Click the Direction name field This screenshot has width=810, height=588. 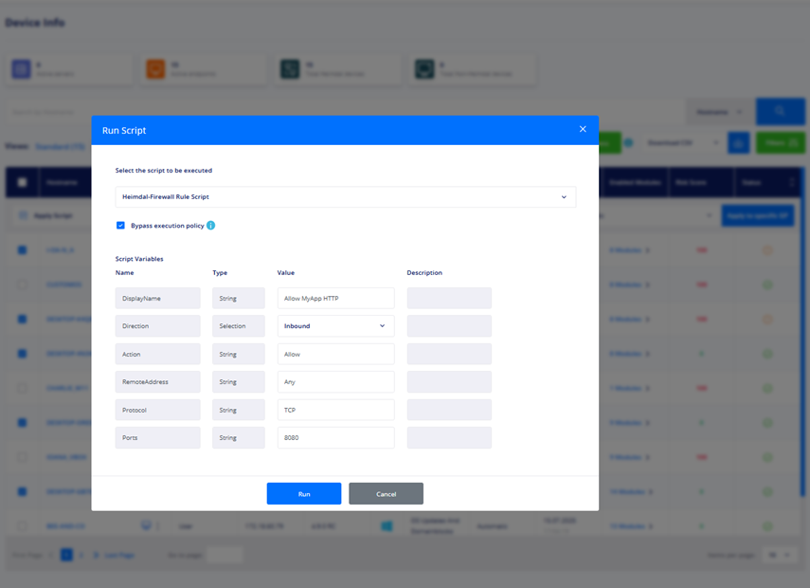[x=157, y=326]
